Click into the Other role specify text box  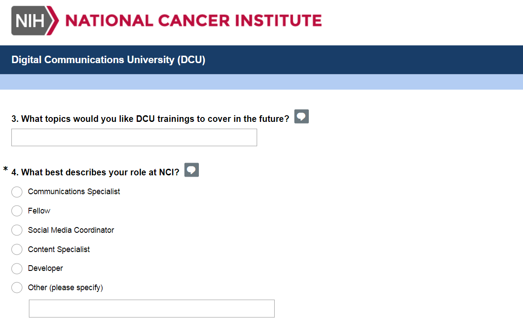point(152,309)
